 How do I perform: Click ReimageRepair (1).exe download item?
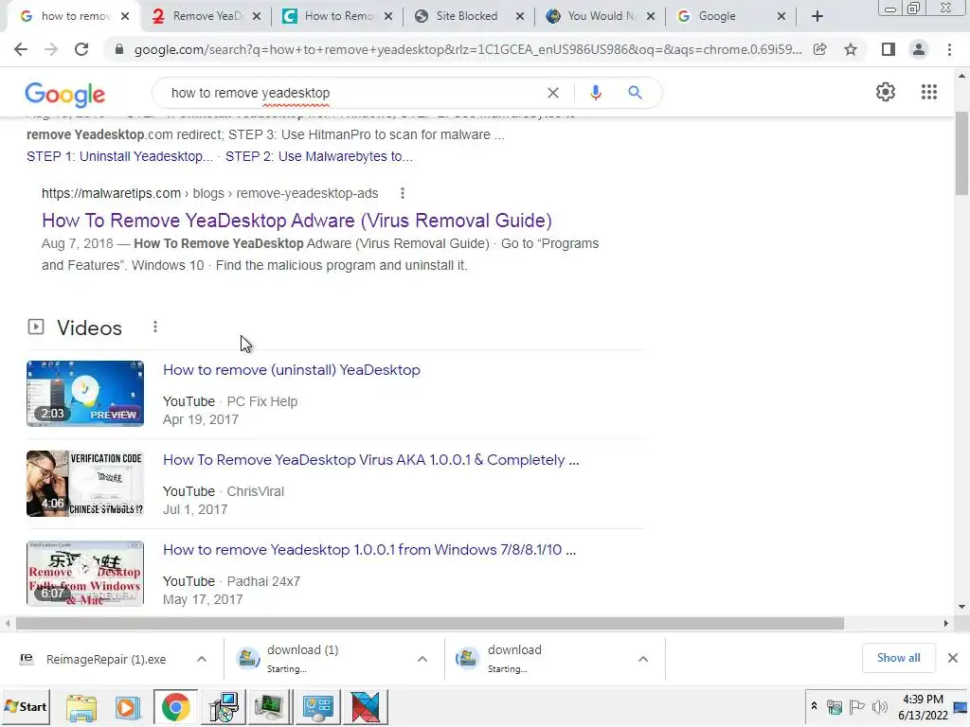(x=105, y=659)
